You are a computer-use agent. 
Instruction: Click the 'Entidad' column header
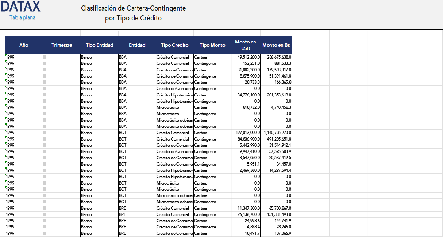pos(137,45)
